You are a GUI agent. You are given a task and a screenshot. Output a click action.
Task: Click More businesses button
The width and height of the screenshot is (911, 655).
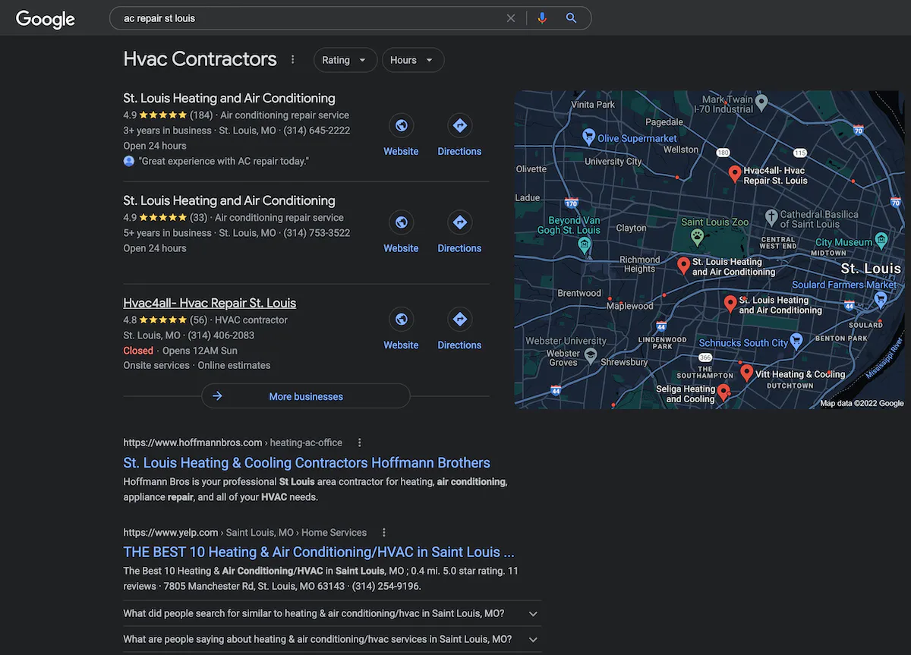click(306, 396)
